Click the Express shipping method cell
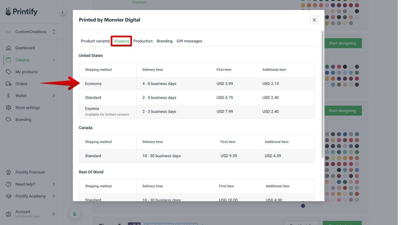The height and width of the screenshot is (225, 401). [x=108, y=111]
